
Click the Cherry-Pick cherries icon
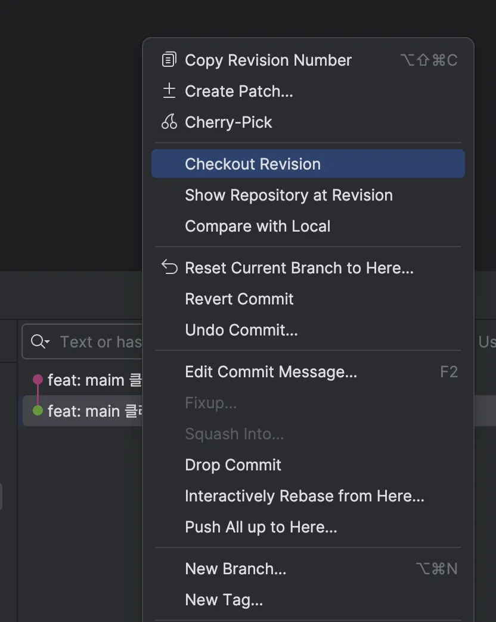coord(169,122)
